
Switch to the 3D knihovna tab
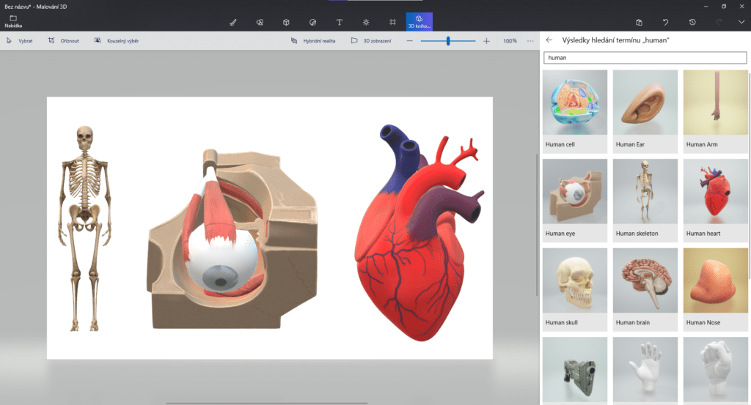point(420,21)
